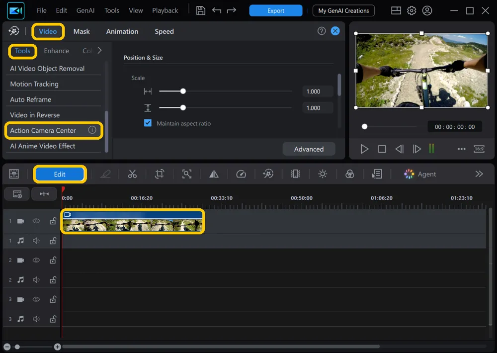Click the subtitle text list icon

click(377, 174)
